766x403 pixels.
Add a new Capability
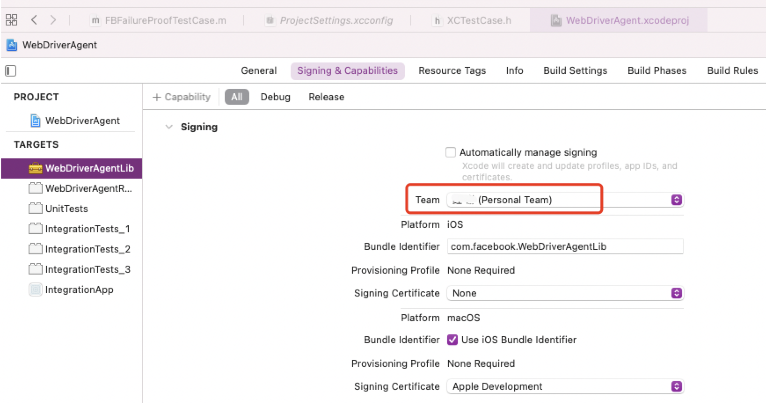[182, 97]
